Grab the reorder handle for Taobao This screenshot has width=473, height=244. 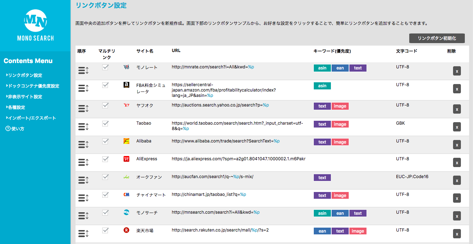[83, 126]
